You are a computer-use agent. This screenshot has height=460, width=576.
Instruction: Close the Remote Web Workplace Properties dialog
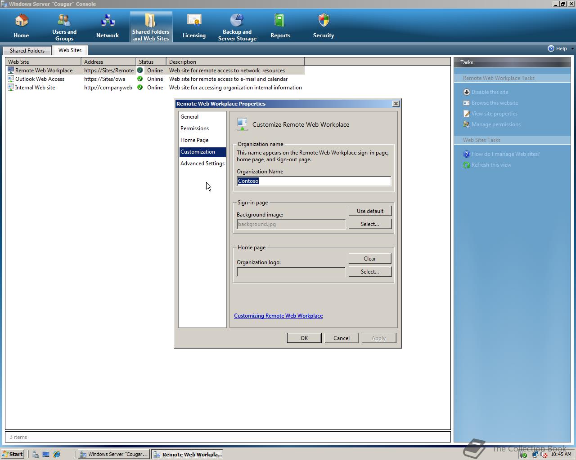[396, 104]
